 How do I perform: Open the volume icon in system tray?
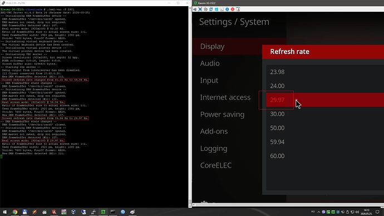[357, 212]
